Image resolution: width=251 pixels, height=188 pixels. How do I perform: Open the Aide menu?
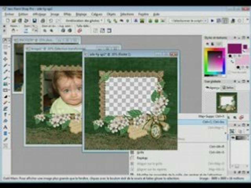(156, 14)
